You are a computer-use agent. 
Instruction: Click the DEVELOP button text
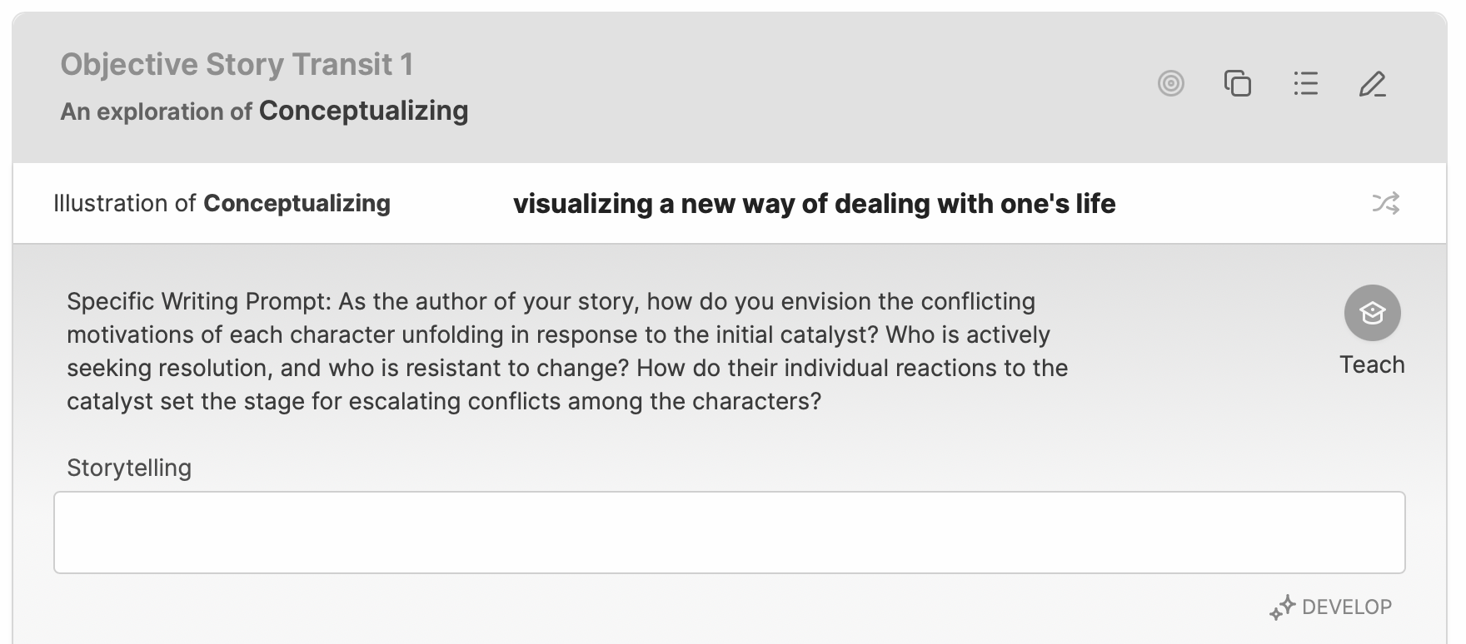(x=1346, y=607)
